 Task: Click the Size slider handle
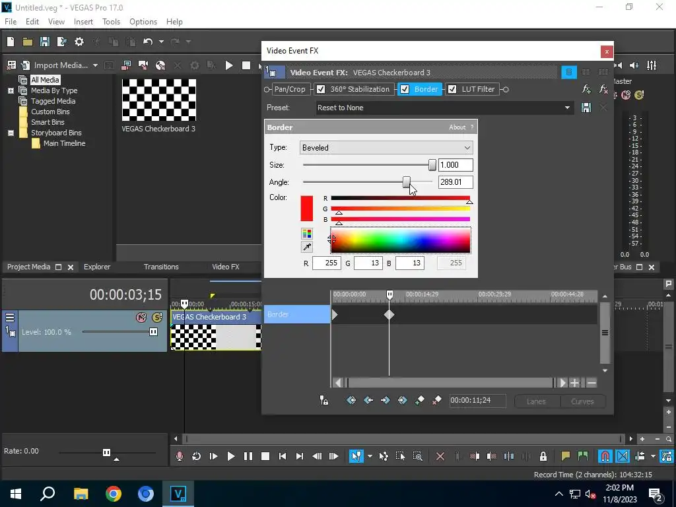432,164
